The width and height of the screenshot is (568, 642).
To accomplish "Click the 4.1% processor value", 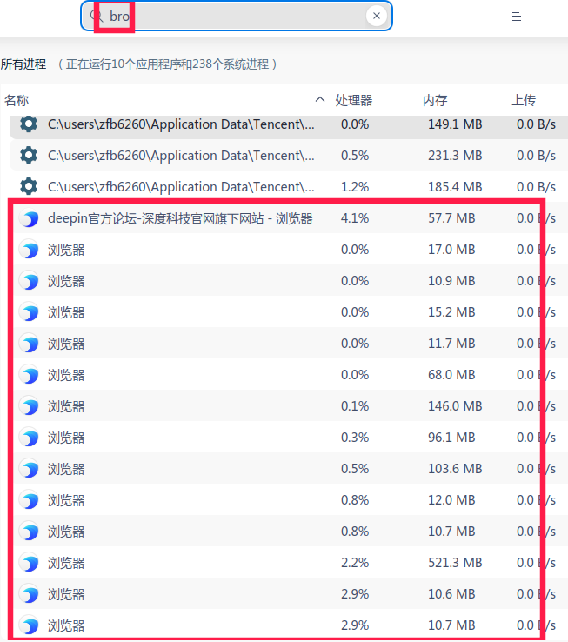I will click(x=355, y=218).
